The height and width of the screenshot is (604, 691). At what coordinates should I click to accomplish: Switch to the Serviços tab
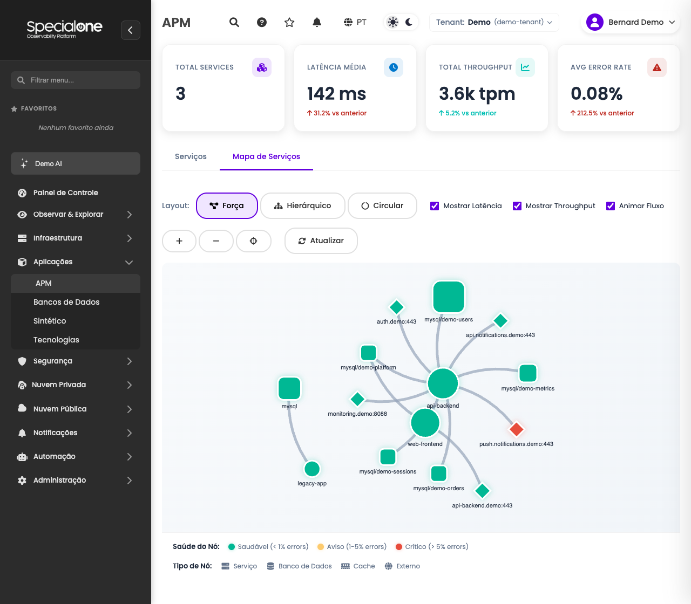click(x=191, y=156)
